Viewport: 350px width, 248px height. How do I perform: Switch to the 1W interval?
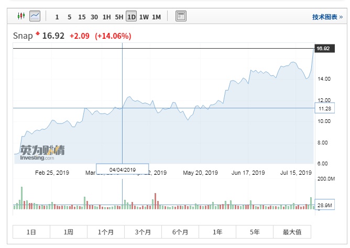coord(144,17)
